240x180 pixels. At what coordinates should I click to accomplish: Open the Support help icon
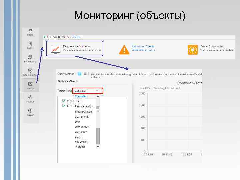coord(30,111)
